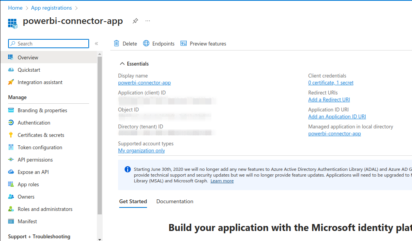Click the Application (client) ID value
412x241 pixels.
(x=167, y=101)
